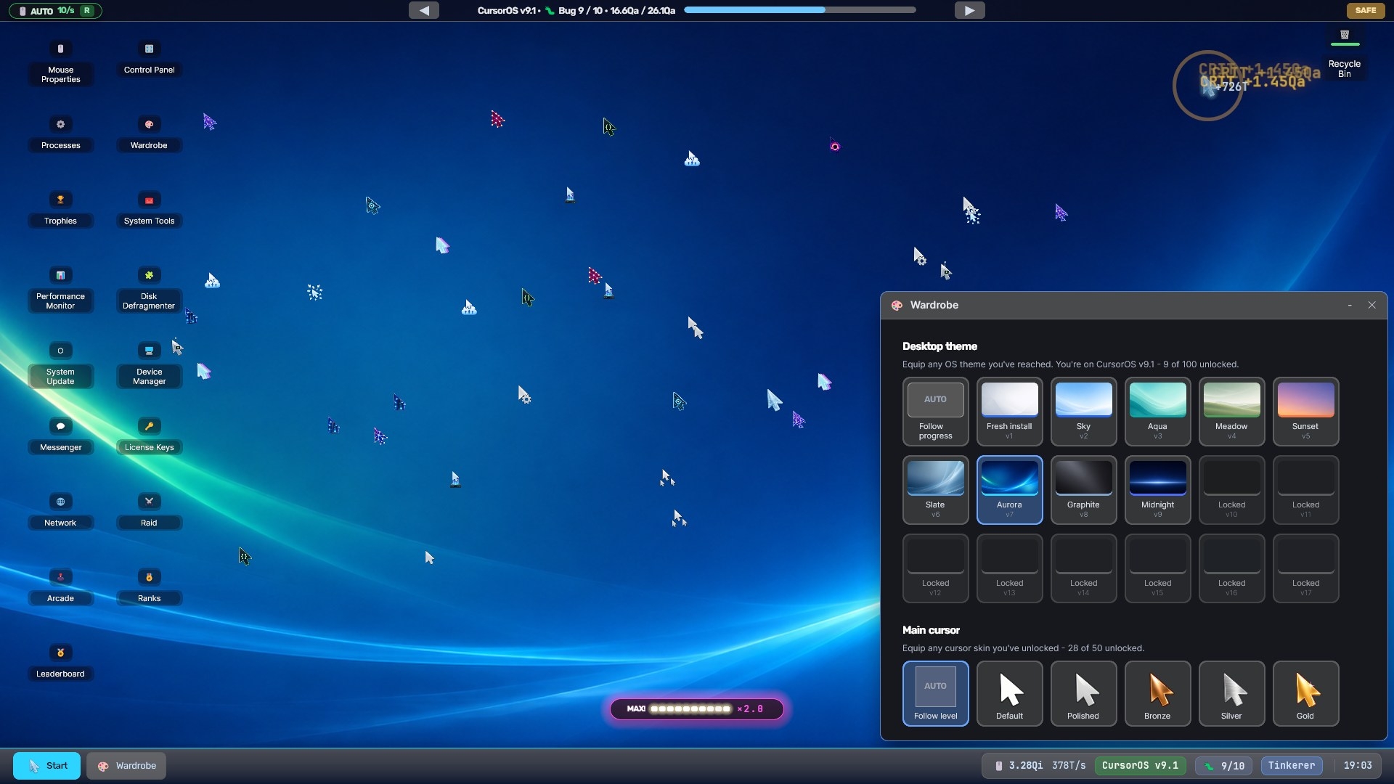Select the Follow level AUTO cursor option
Viewport: 1394px width, 784px height.
935,693
